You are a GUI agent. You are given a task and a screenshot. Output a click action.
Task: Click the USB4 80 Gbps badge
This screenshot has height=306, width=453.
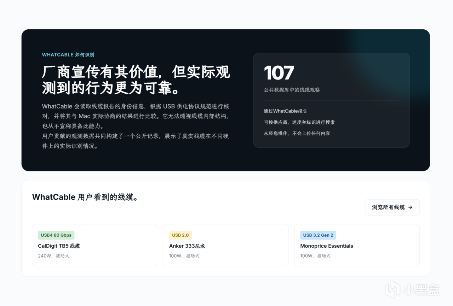[x=56, y=235]
